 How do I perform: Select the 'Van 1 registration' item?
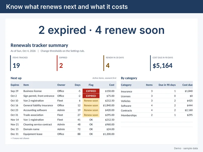click(33, 120)
